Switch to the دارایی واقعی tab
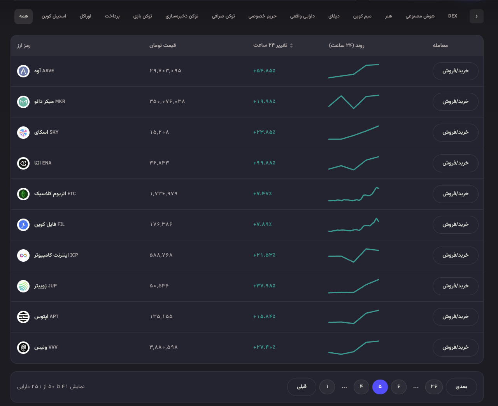The width and height of the screenshot is (498, 406). point(302,16)
